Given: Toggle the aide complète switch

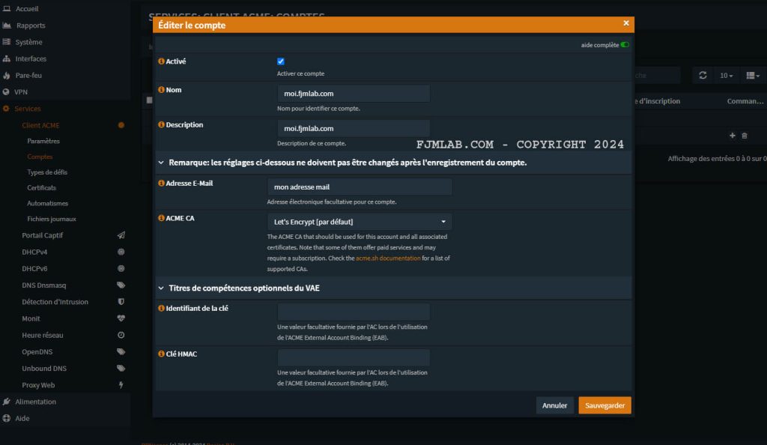Looking at the screenshot, I should pyautogui.click(x=625, y=45).
